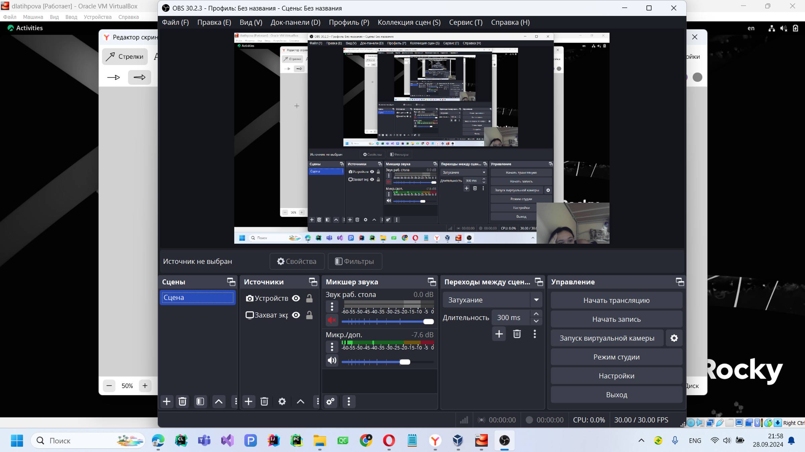Image resolution: width=805 pixels, height=452 pixels.
Task: Click the OBS Studio taskbar icon
Action: 504,440
